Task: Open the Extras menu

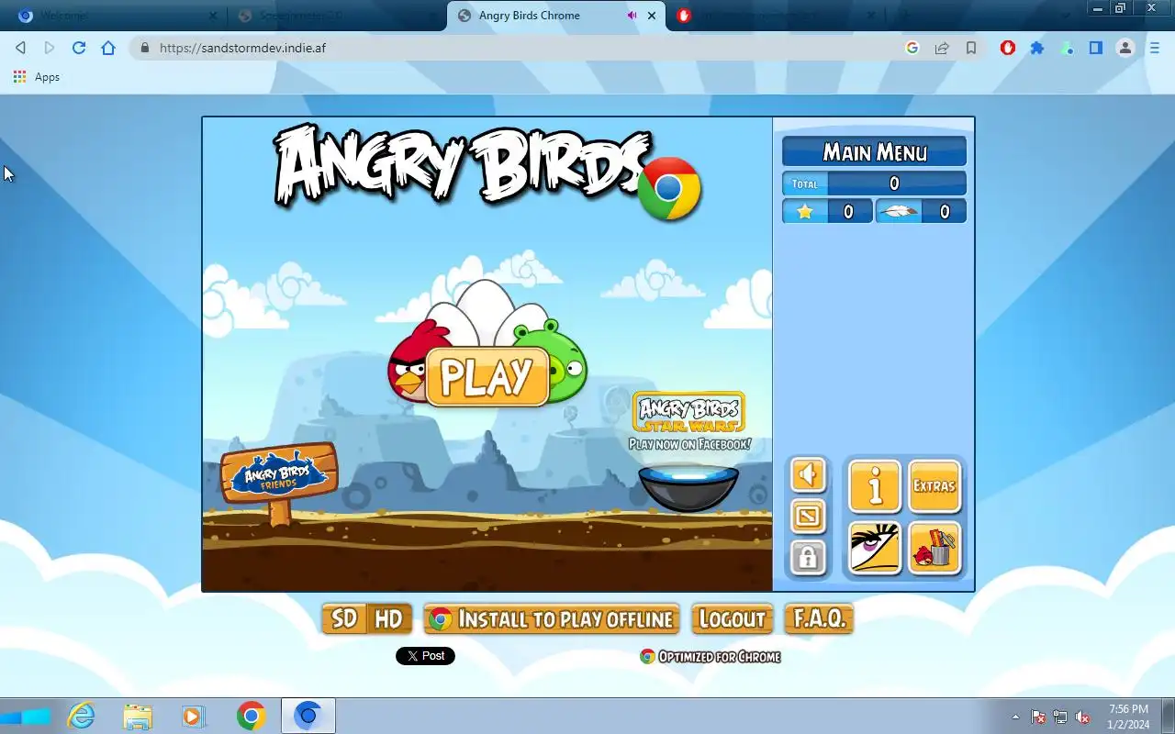Action: [x=934, y=485]
